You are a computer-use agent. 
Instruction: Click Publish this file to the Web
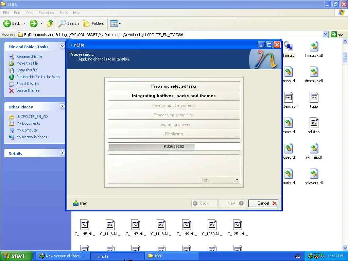[38, 77]
